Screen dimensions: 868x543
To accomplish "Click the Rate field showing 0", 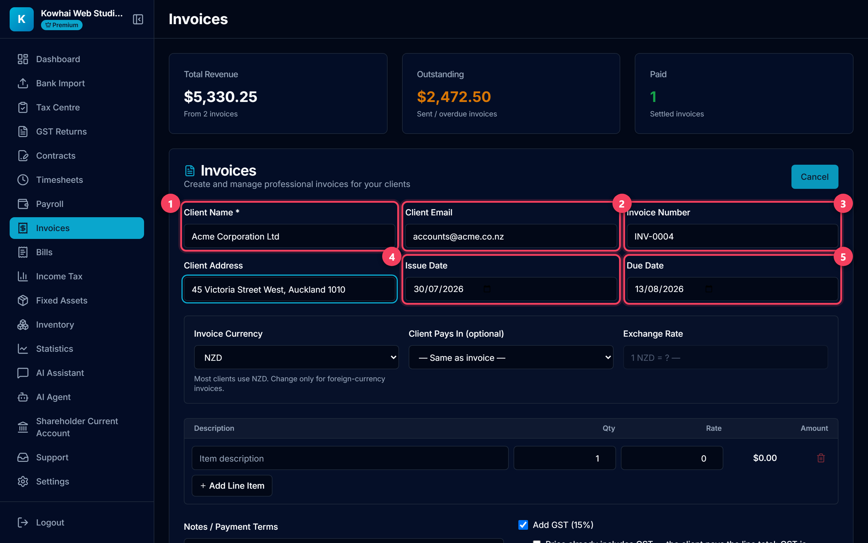I will (672, 458).
